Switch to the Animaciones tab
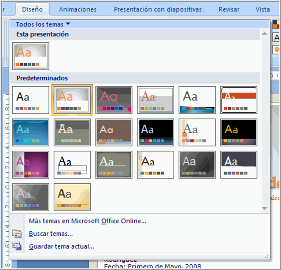 tap(78, 9)
